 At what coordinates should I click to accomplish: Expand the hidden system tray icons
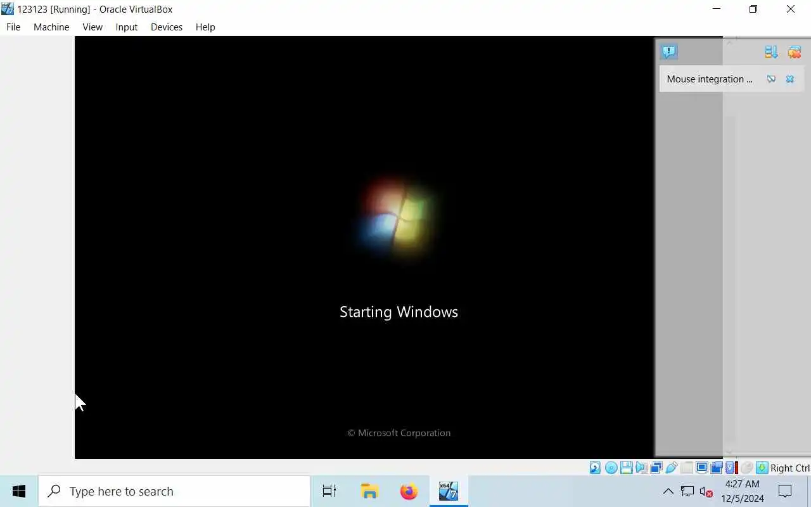click(x=668, y=491)
